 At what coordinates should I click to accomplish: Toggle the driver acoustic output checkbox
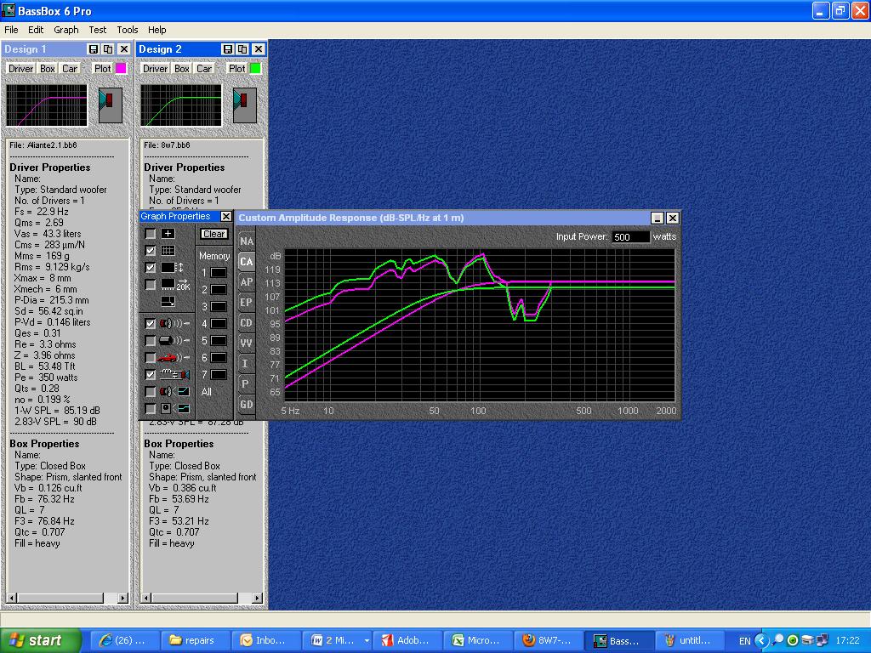150,324
